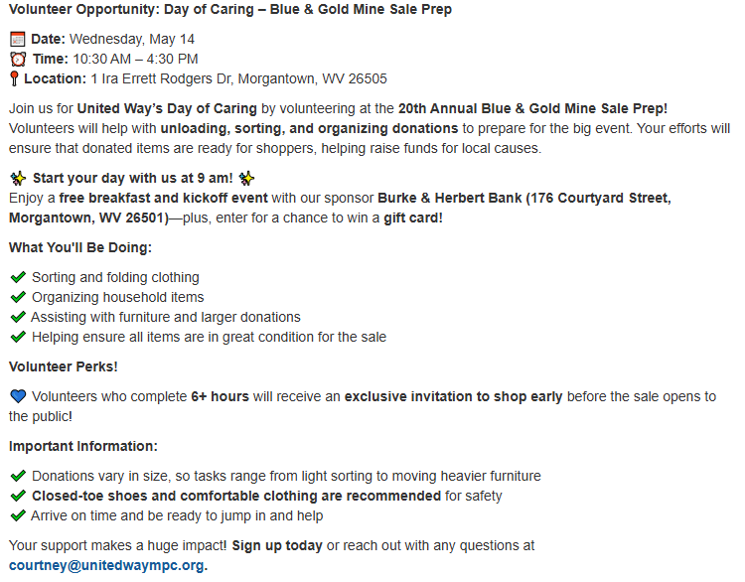
Task: Click the Important Information heading
Action: [x=83, y=447]
